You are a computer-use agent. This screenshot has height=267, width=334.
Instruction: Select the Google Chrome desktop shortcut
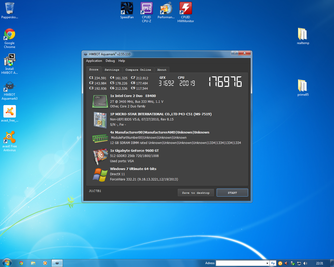10,38
